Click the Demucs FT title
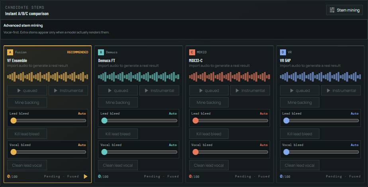 pos(107,60)
